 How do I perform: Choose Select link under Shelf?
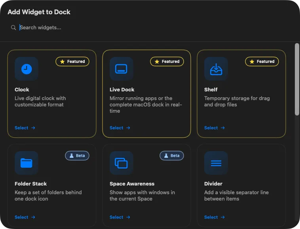pyautogui.click(x=215, y=128)
